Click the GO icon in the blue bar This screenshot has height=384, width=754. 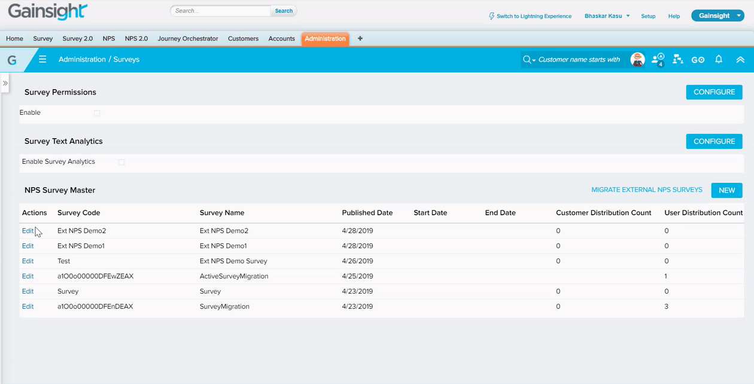point(698,60)
